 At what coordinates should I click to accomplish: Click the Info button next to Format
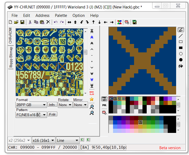coord(52,104)
